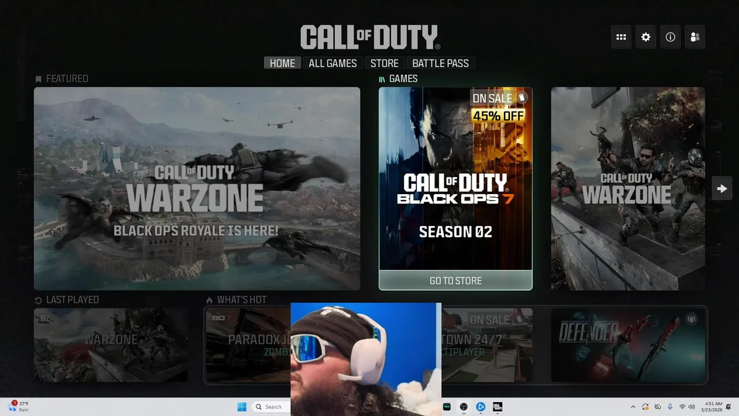Open the green waveform app in the taskbar
The width and height of the screenshot is (739, 416).
tap(447, 407)
